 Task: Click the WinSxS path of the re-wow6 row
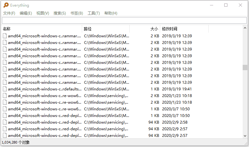107,109
